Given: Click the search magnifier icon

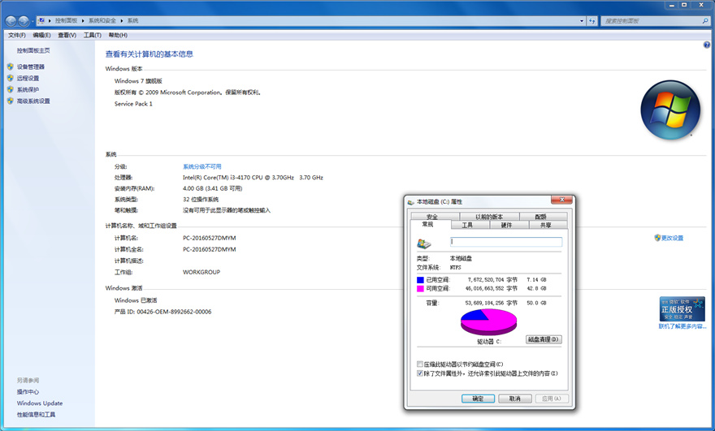Looking at the screenshot, I should click(x=705, y=21).
